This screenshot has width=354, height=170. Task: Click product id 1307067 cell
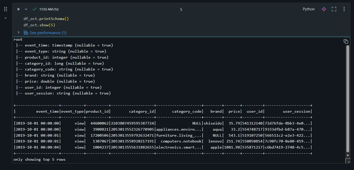click(101, 141)
